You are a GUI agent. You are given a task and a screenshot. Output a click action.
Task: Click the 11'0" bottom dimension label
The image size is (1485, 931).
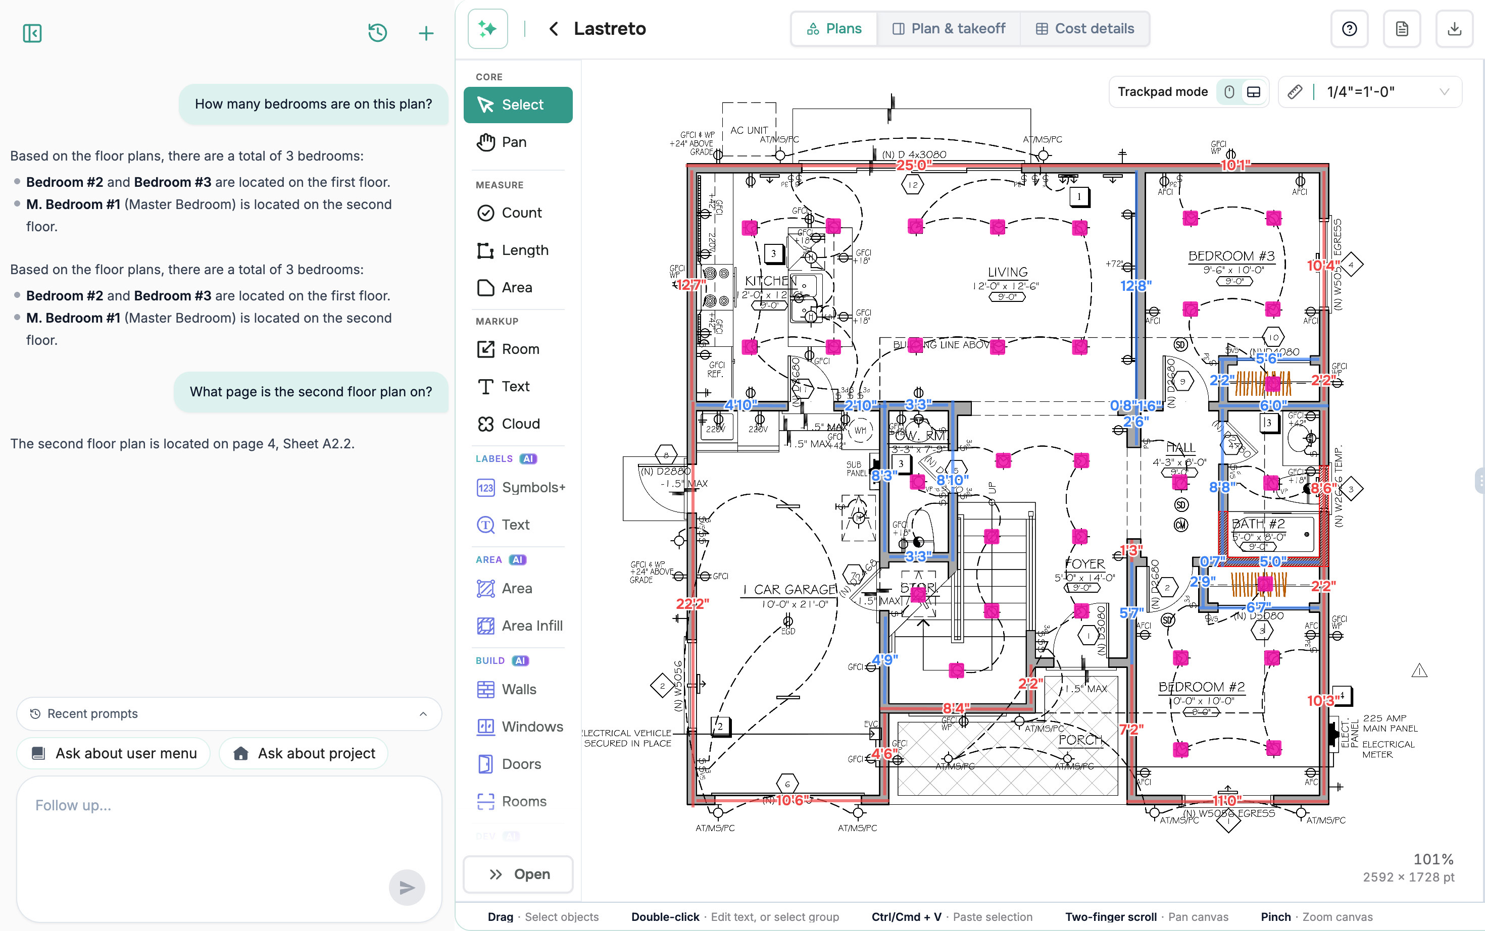point(1227,800)
